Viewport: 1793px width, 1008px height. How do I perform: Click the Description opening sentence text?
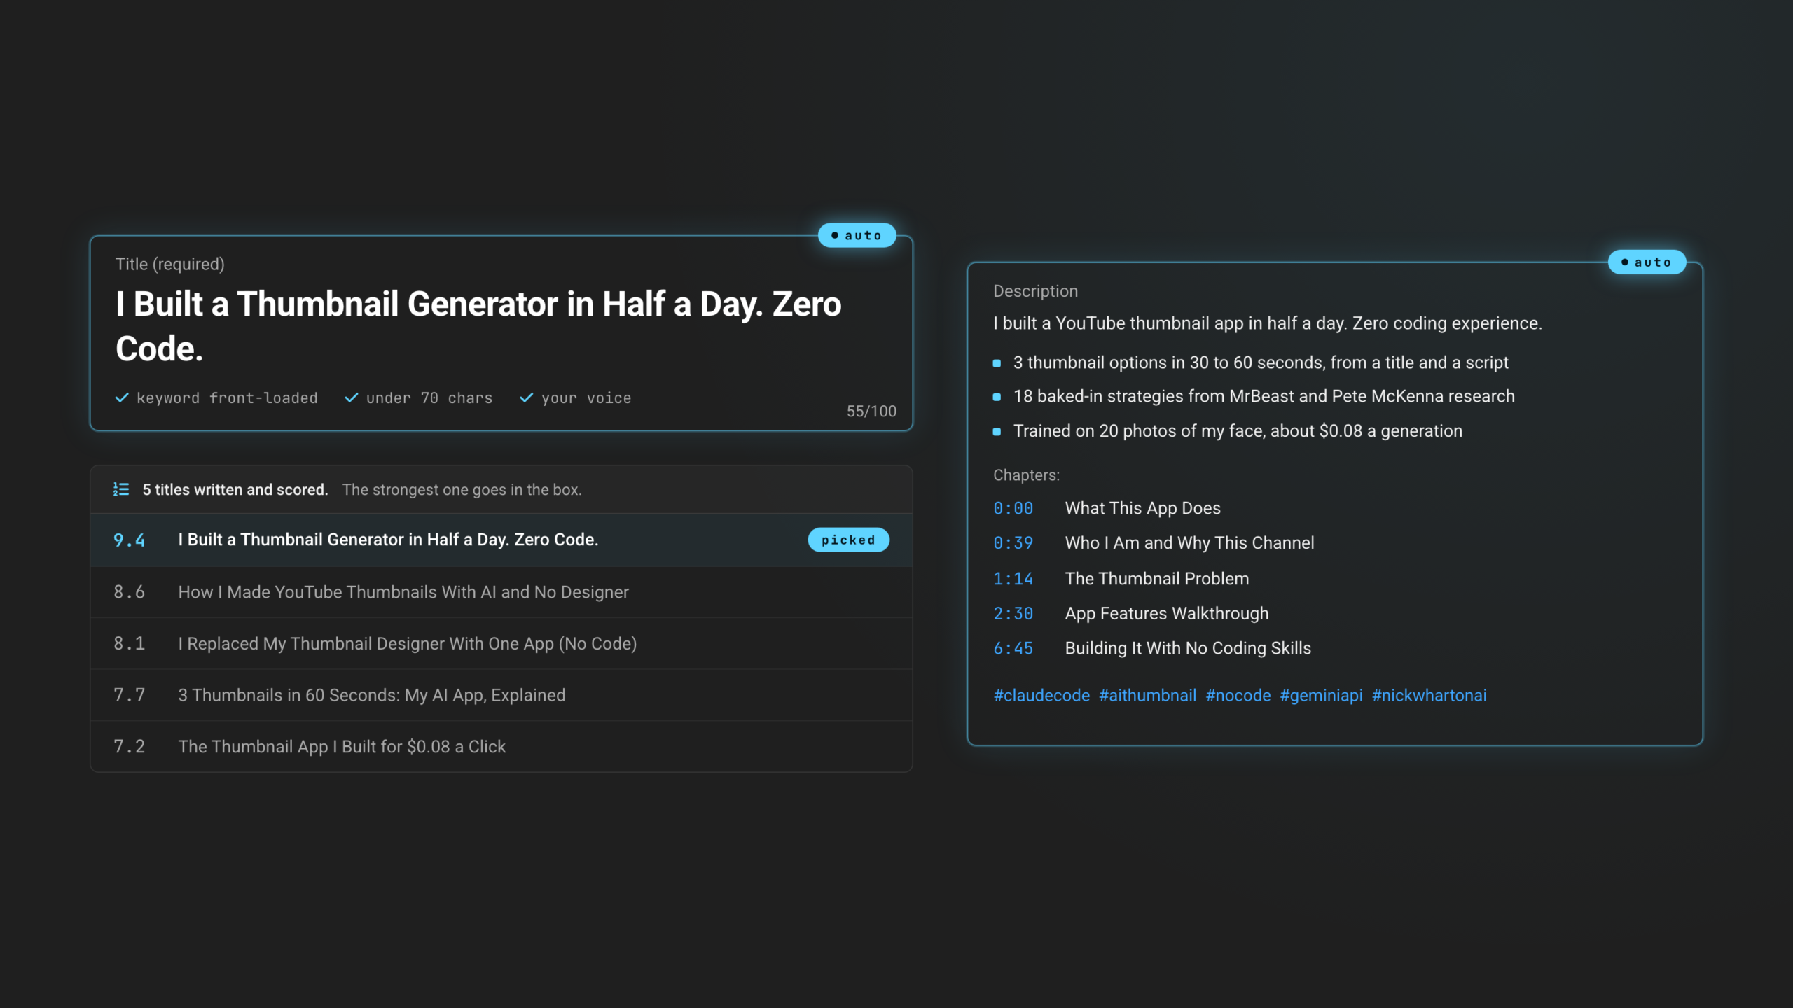click(1268, 323)
